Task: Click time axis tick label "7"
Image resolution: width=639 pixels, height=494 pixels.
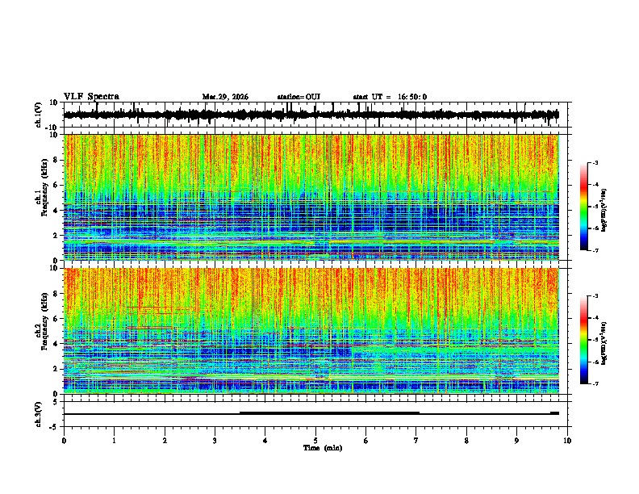Action: (416, 441)
